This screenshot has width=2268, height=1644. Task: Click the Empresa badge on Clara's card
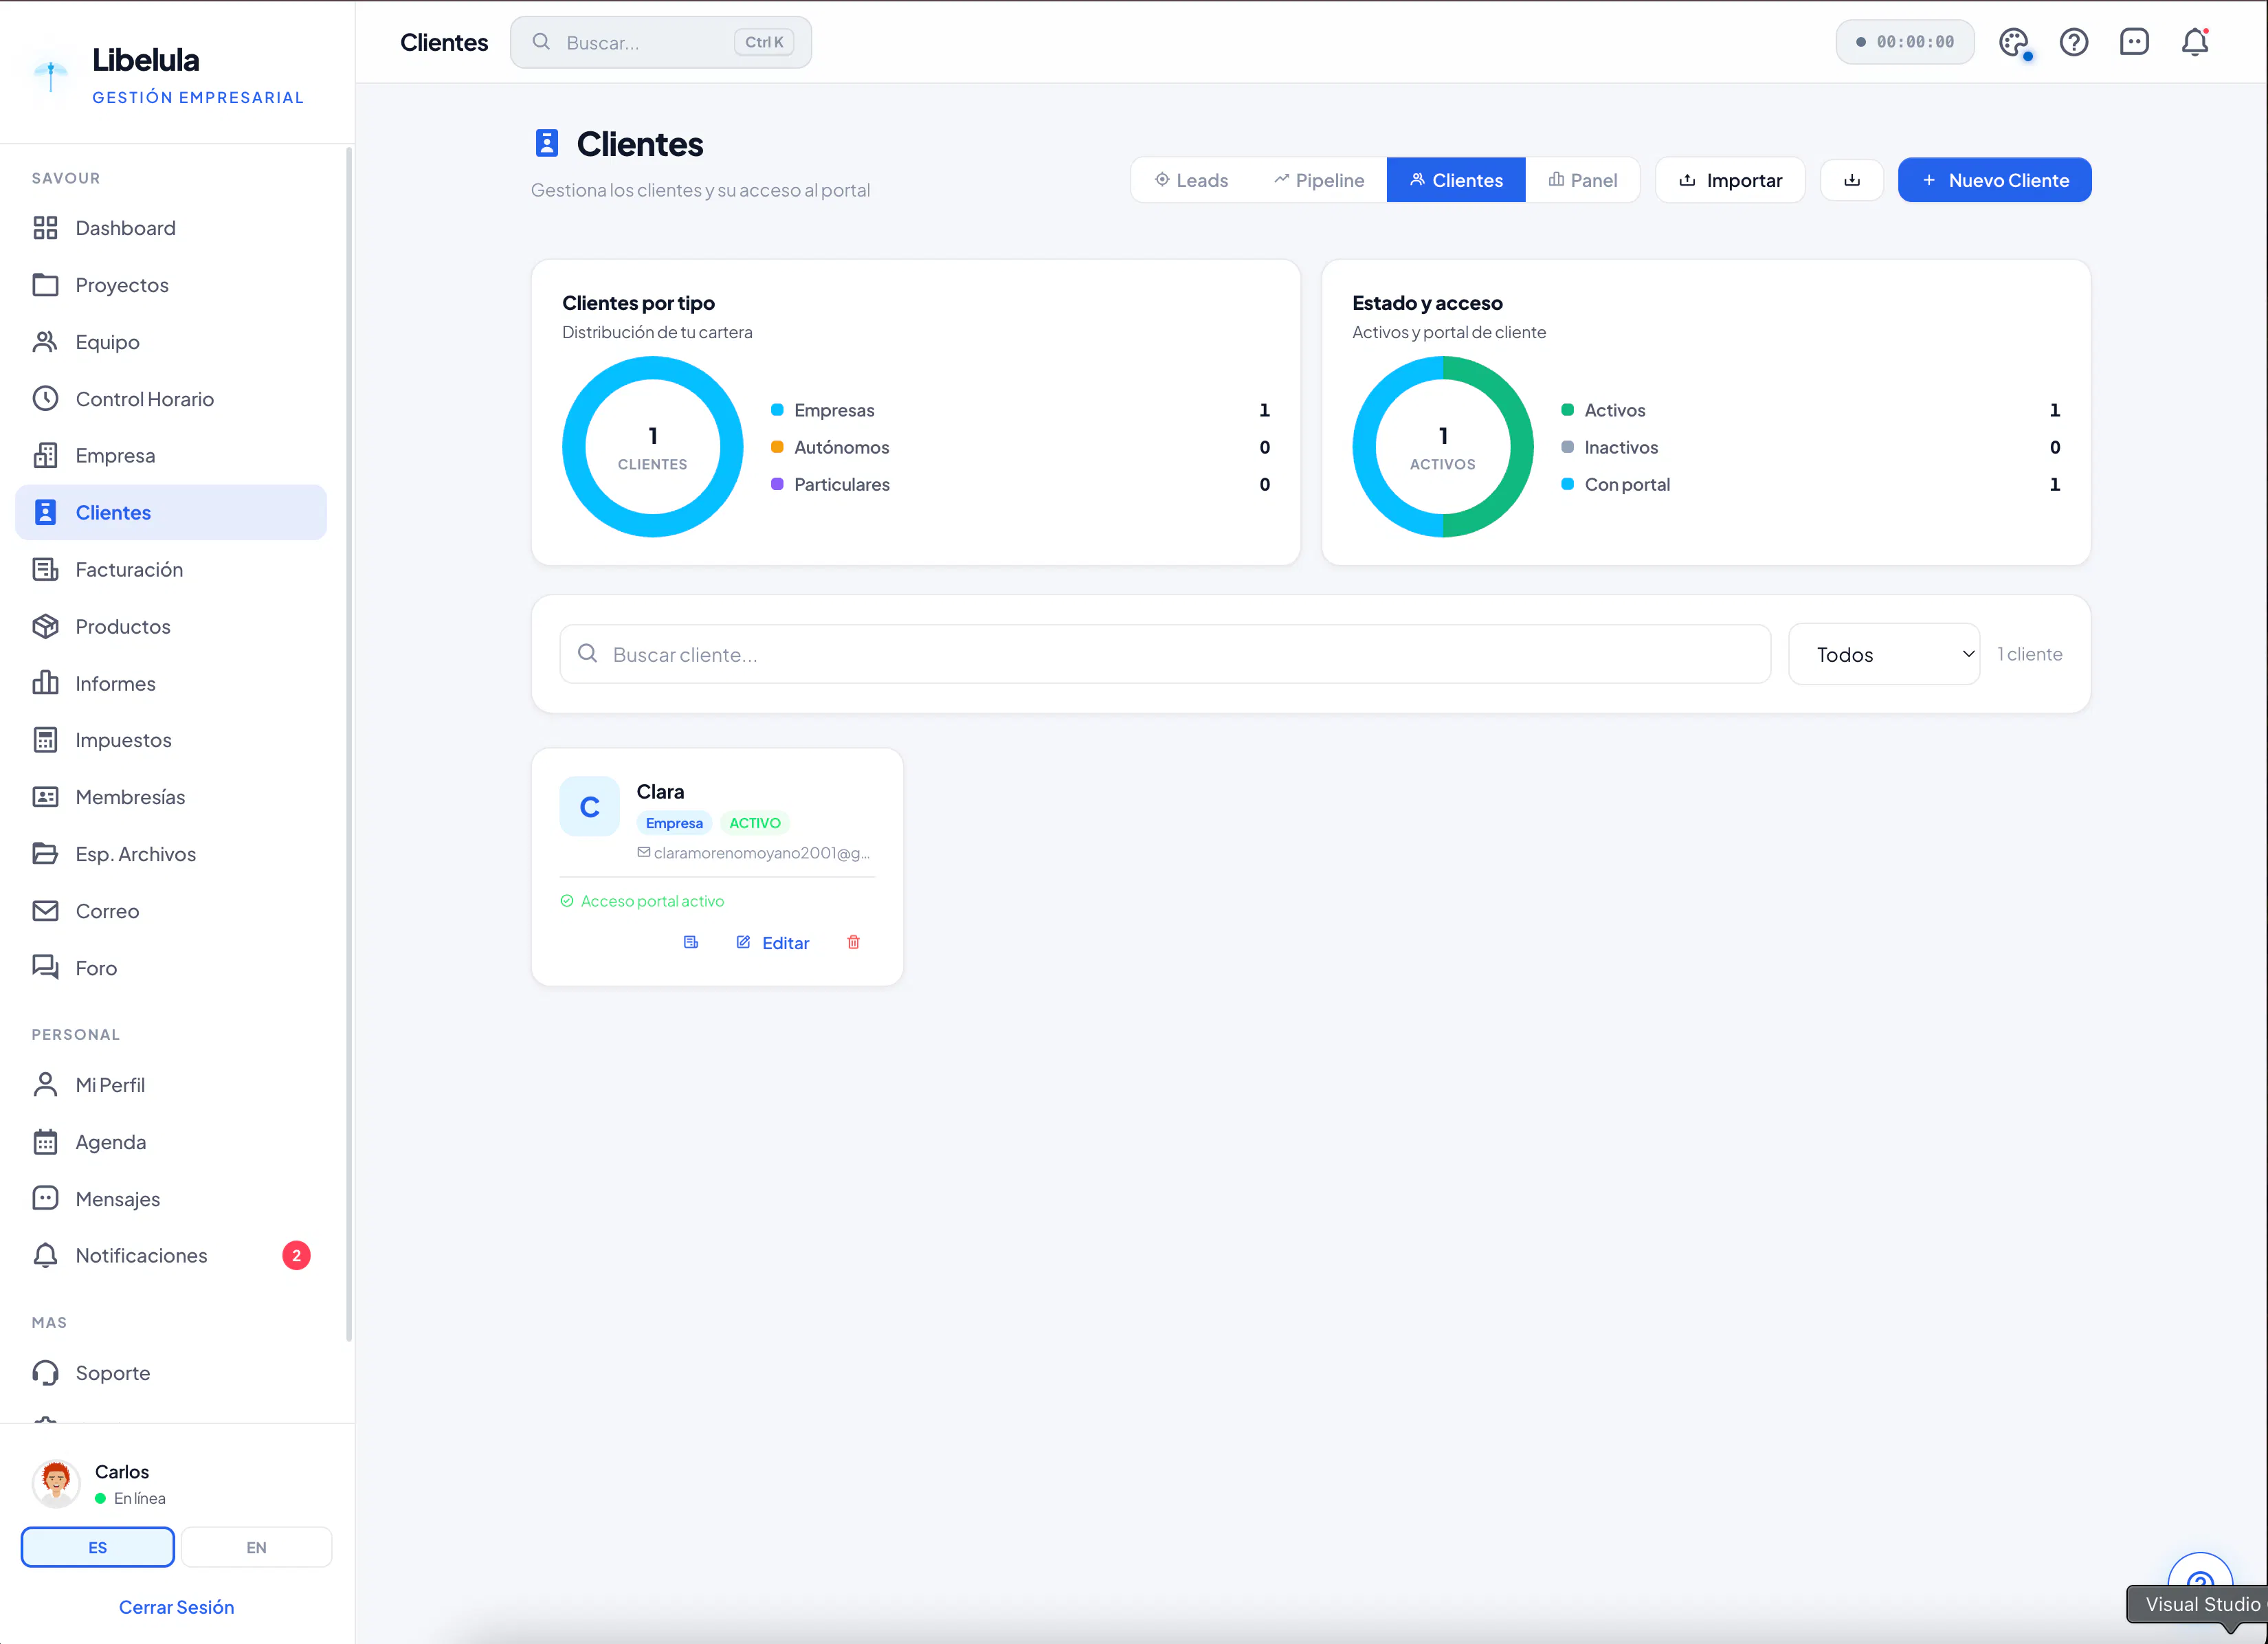click(x=674, y=823)
